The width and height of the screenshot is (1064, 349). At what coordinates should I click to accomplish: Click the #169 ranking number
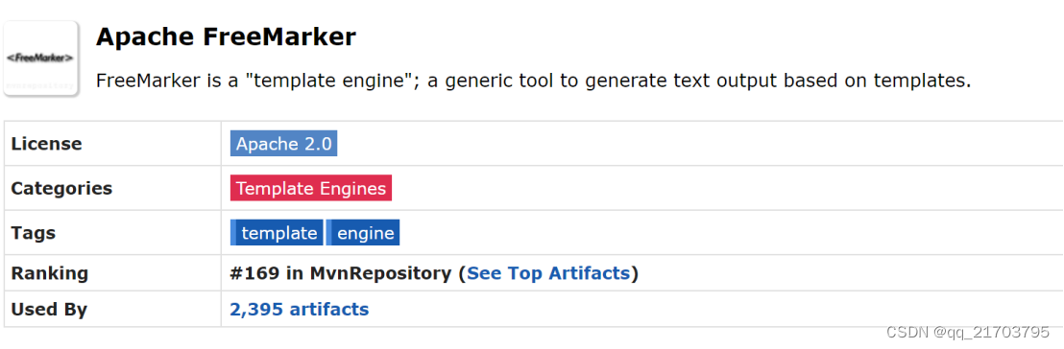(x=254, y=273)
